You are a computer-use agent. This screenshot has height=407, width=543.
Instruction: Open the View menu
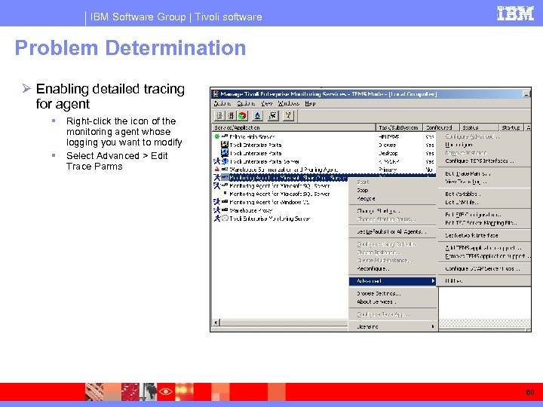(267, 103)
